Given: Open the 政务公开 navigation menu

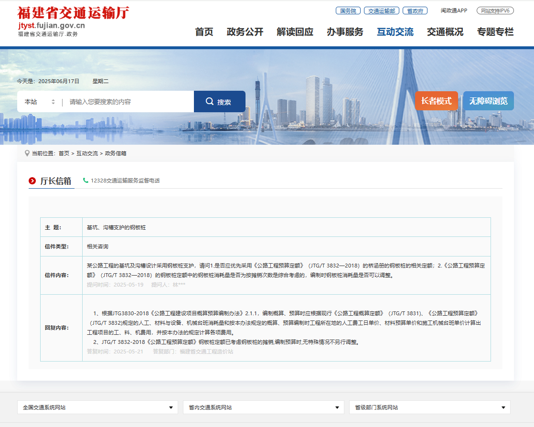Looking at the screenshot, I should [245, 32].
